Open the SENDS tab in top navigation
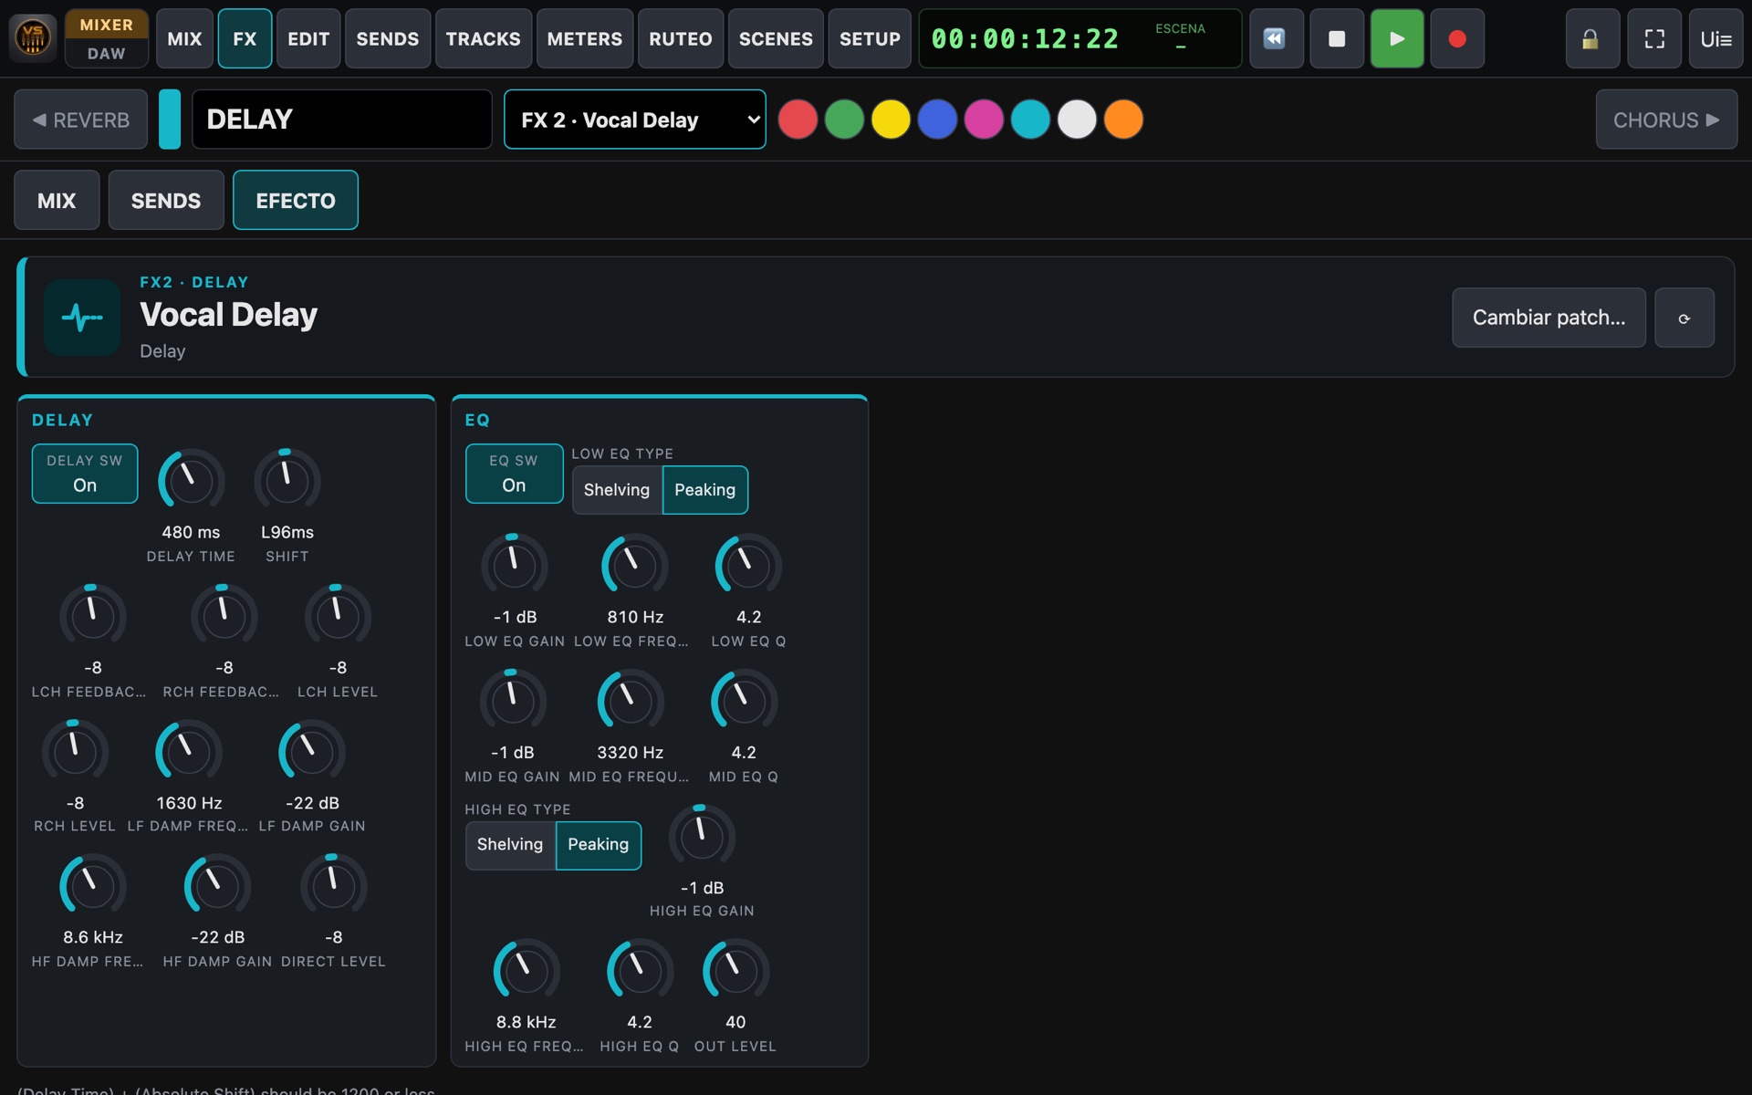The height and width of the screenshot is (1095, 1752). 388,38
